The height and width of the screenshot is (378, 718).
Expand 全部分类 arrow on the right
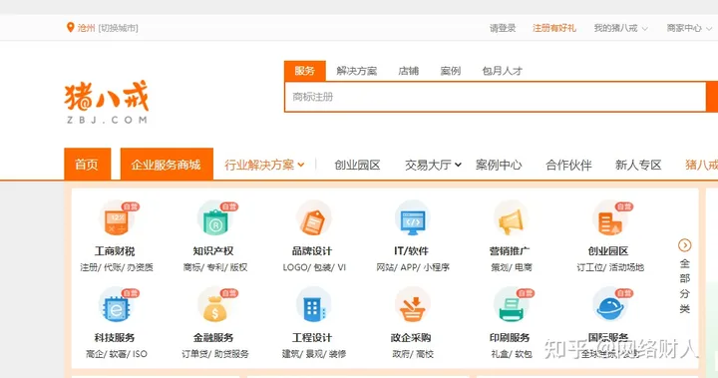click(684, 245)
